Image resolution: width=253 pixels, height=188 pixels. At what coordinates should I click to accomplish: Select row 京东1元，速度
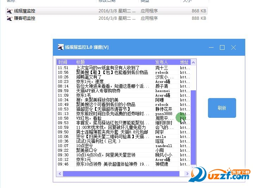click(124, 81)
